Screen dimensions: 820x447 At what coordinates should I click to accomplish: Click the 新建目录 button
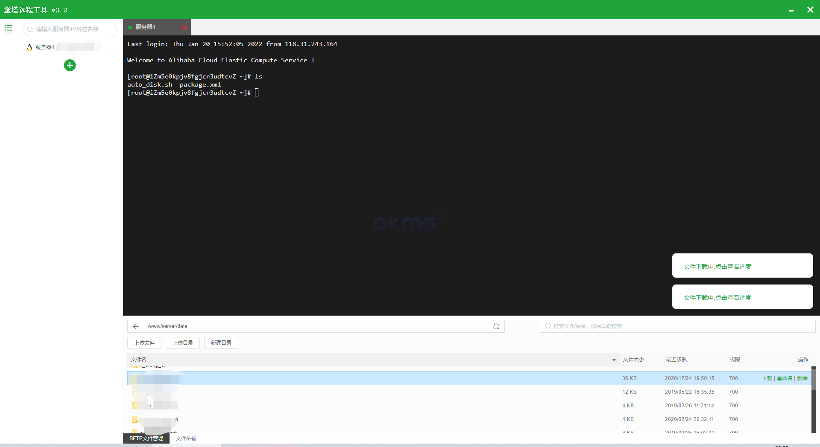pyautogui.click(x=221, y=343)
